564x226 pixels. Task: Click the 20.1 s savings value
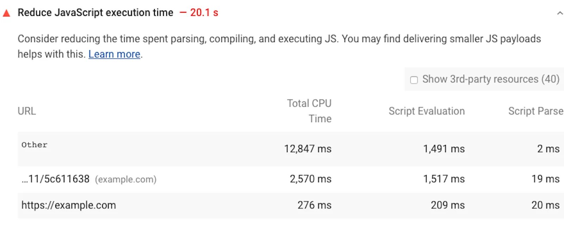[204, 13]
